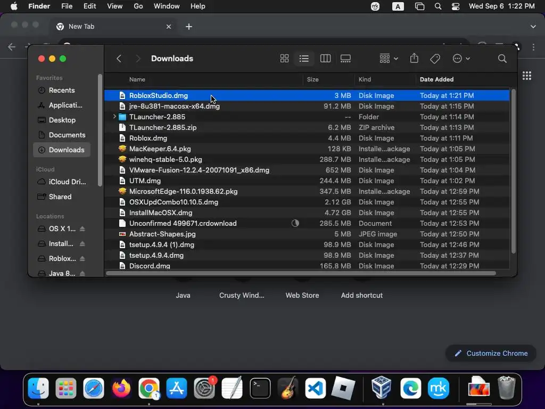Open the Edit menu in menu bar
The height and width of the screenshot is (409, 545).
(x=89, y=6)
